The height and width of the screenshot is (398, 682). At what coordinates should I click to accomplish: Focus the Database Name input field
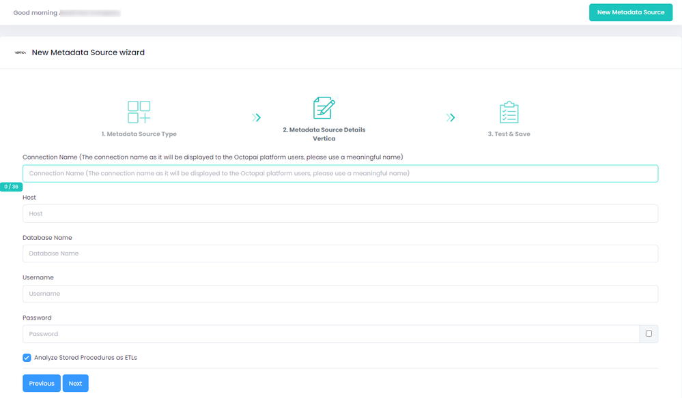pyautogui.click(x=340, y=254)
